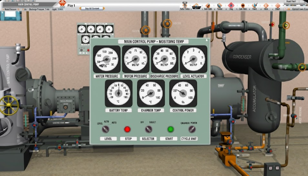308x176 pixels.
Task: Click the MOTOR PRESSURE gauge dial
Action: 135,59
